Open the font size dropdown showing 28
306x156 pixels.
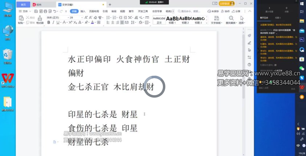(x=82, y=18)
